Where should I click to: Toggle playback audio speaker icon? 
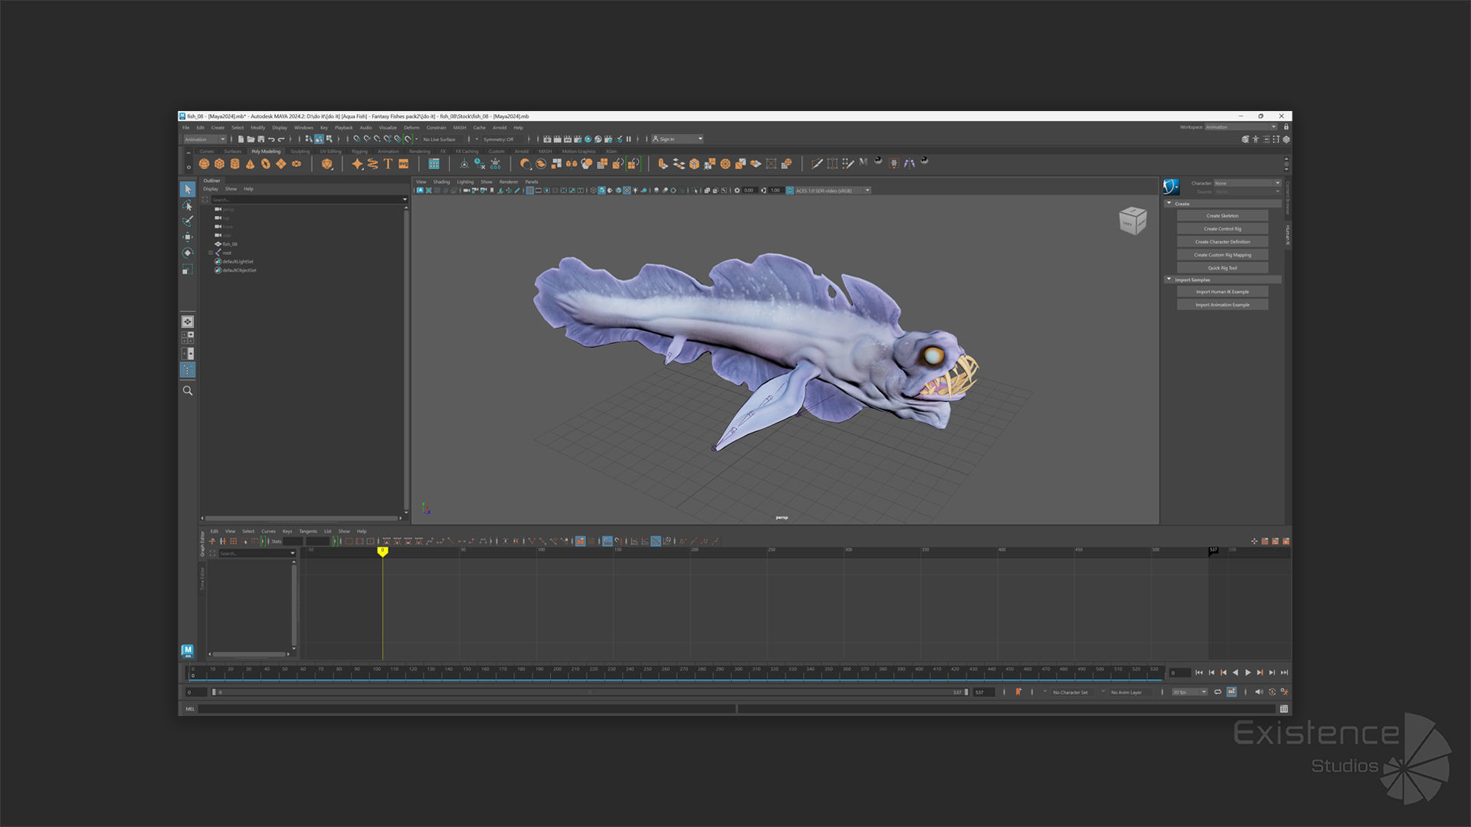[1258, 692]
